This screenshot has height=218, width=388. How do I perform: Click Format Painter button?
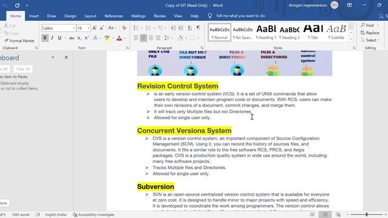point(19,41)
